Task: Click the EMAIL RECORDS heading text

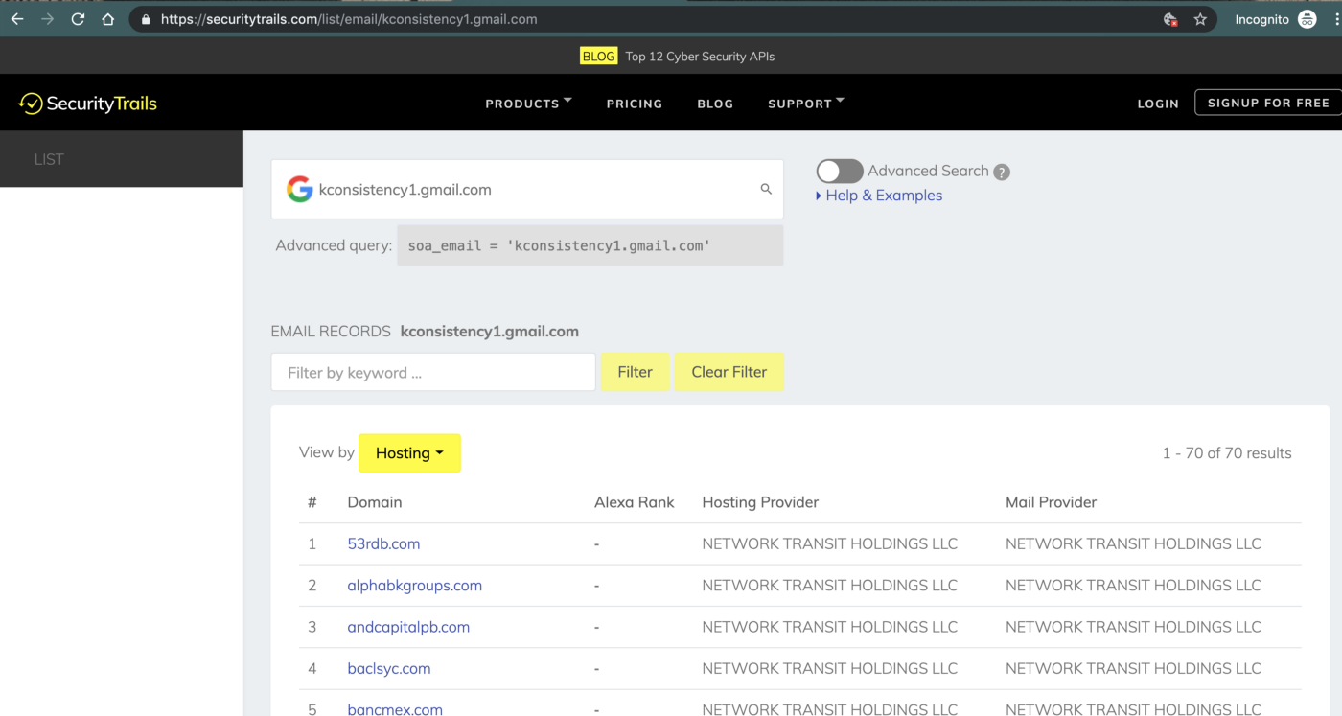Action: coord(331,332)
